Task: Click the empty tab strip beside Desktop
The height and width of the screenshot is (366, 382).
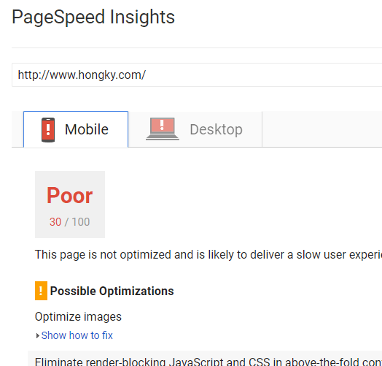Action: (x=321, y=129)
